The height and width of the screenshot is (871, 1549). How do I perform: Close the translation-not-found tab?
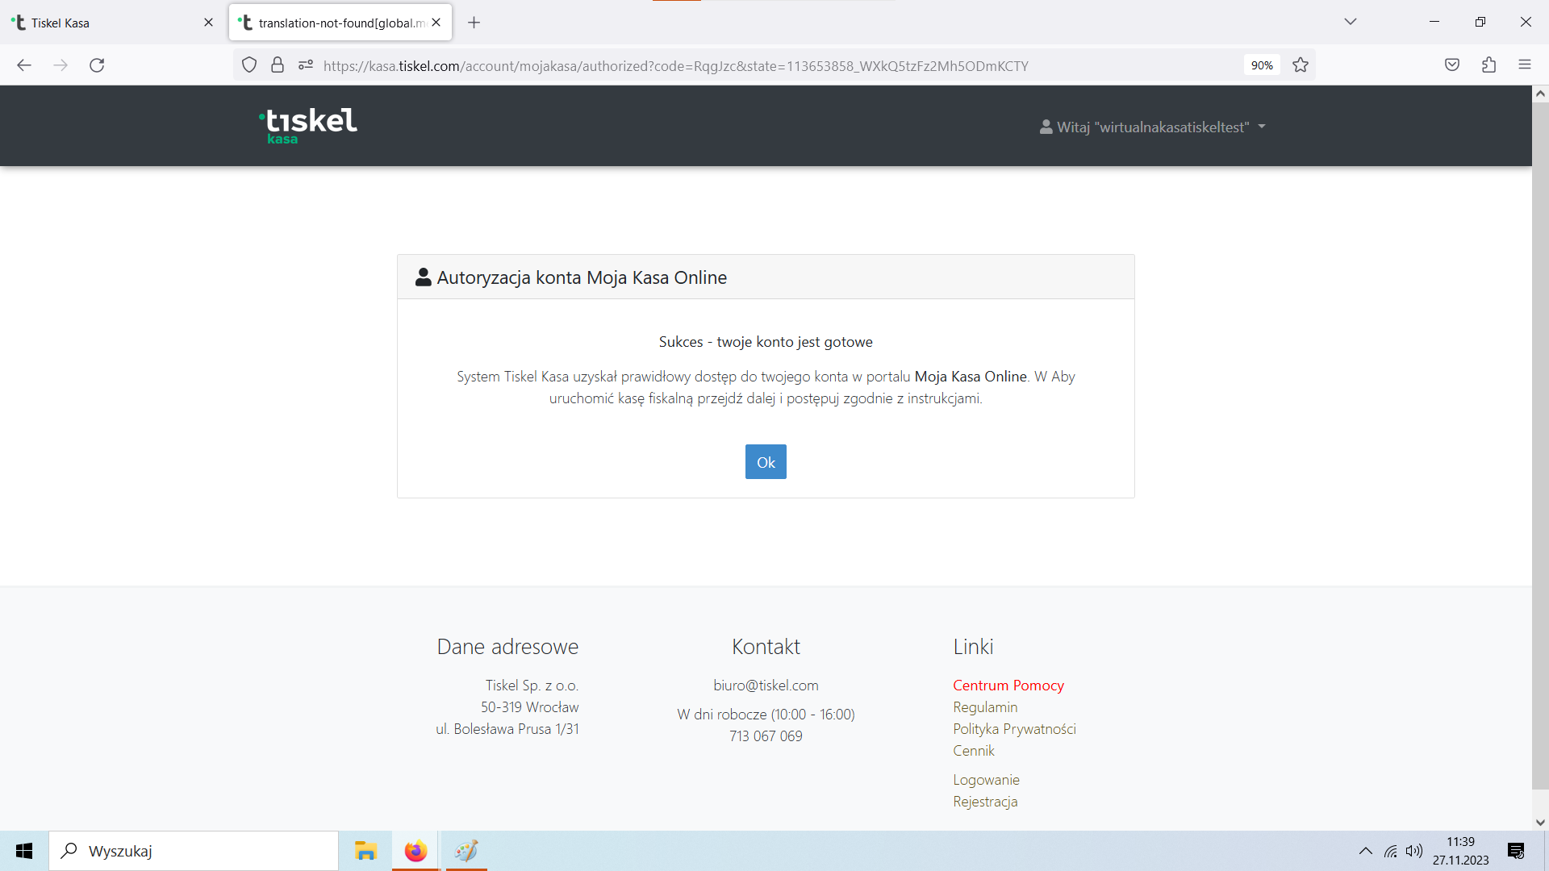[436, 23]
